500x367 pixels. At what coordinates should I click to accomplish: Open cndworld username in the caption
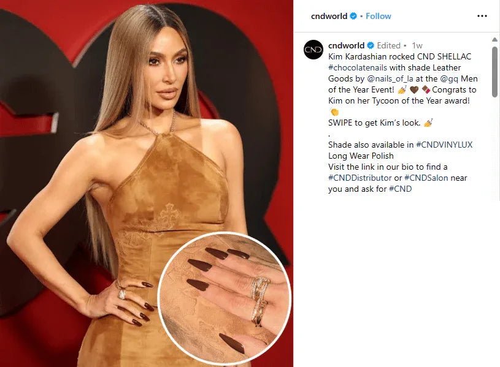[346, 45]
